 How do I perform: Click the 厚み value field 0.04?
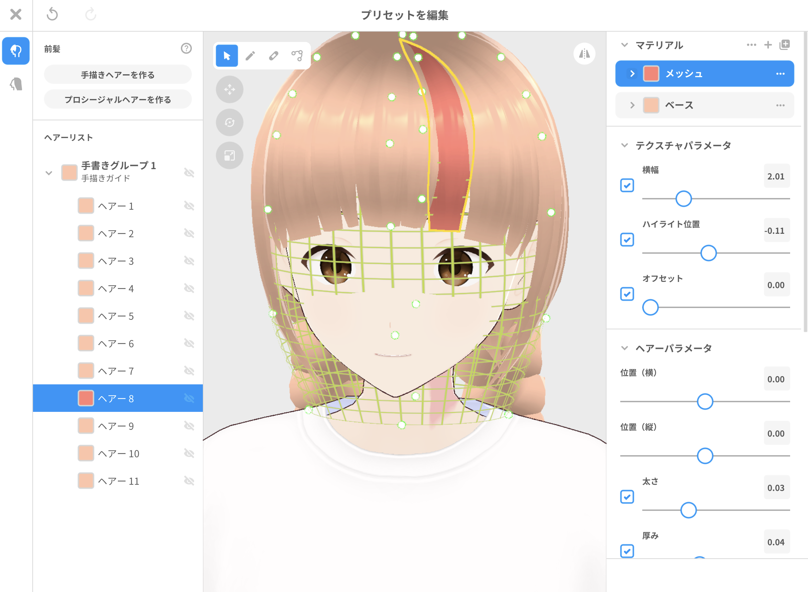point(776,542)
